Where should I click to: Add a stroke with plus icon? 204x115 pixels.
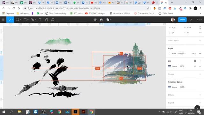pos(200,74)
